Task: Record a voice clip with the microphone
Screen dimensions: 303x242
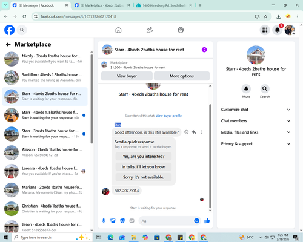Action: [104, 221]
